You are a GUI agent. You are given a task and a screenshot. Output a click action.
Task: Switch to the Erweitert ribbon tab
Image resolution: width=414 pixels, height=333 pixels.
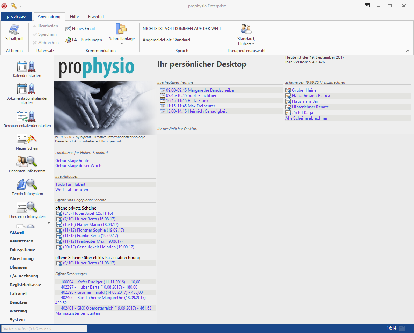pyautogui.click(x=96, y=17)
